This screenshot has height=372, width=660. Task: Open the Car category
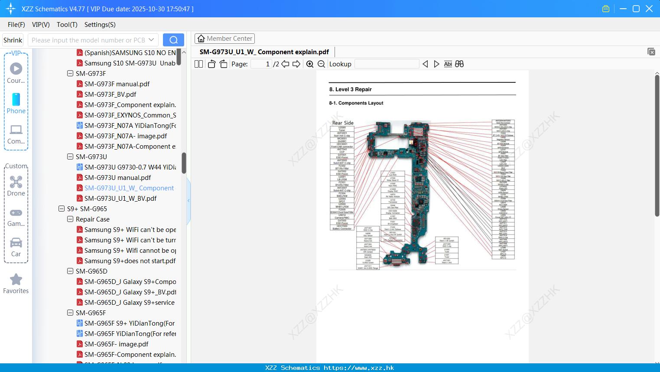pyautogui.click(x=16, y=247)
